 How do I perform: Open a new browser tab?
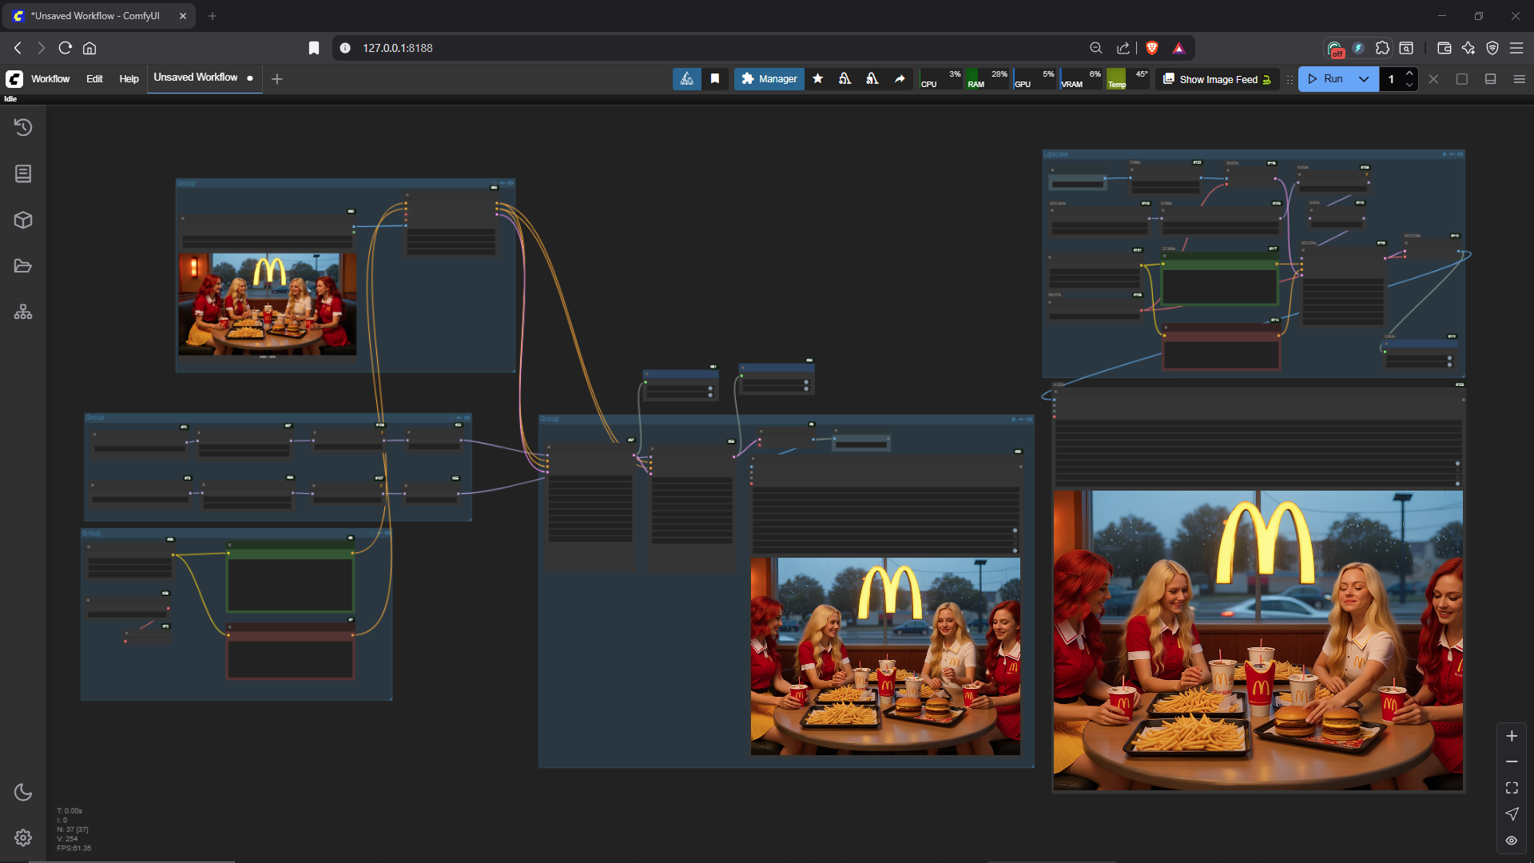pyautogui.click(x=213, y=16)
